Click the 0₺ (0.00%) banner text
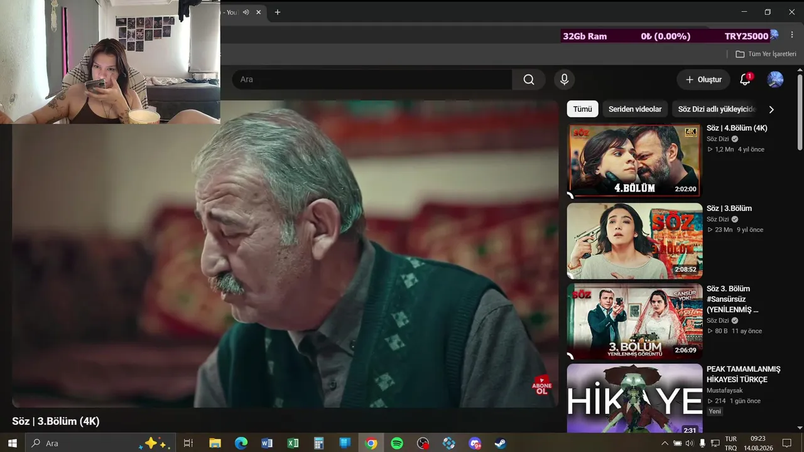Viewport: 804px width, 452px height. pyautogui.click(x=665, y=36)
